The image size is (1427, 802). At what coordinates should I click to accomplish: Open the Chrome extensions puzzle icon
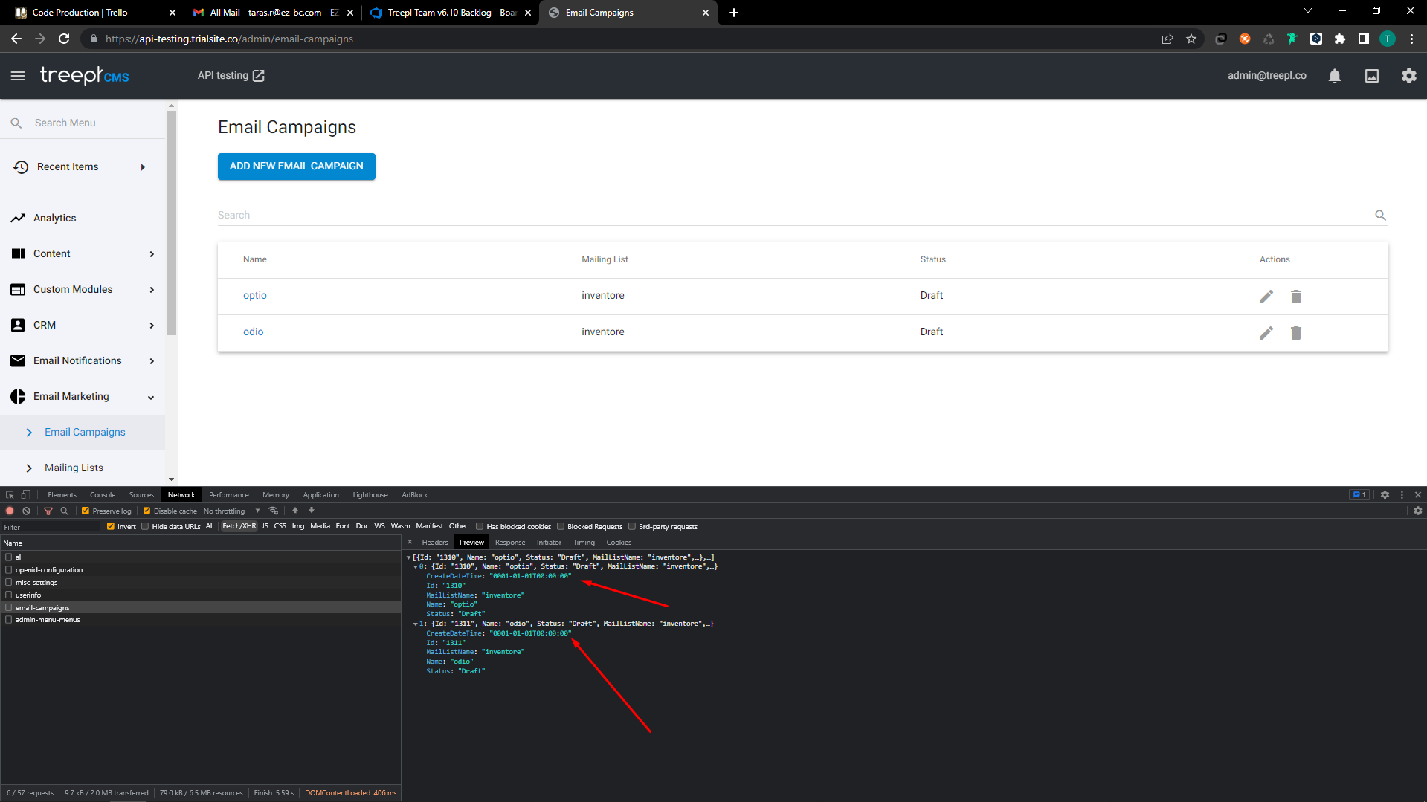(1340, 39)
